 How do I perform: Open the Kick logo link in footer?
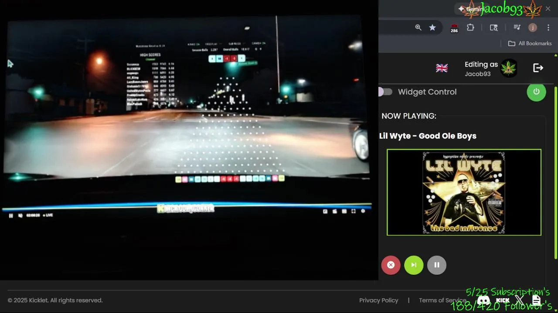503,300
